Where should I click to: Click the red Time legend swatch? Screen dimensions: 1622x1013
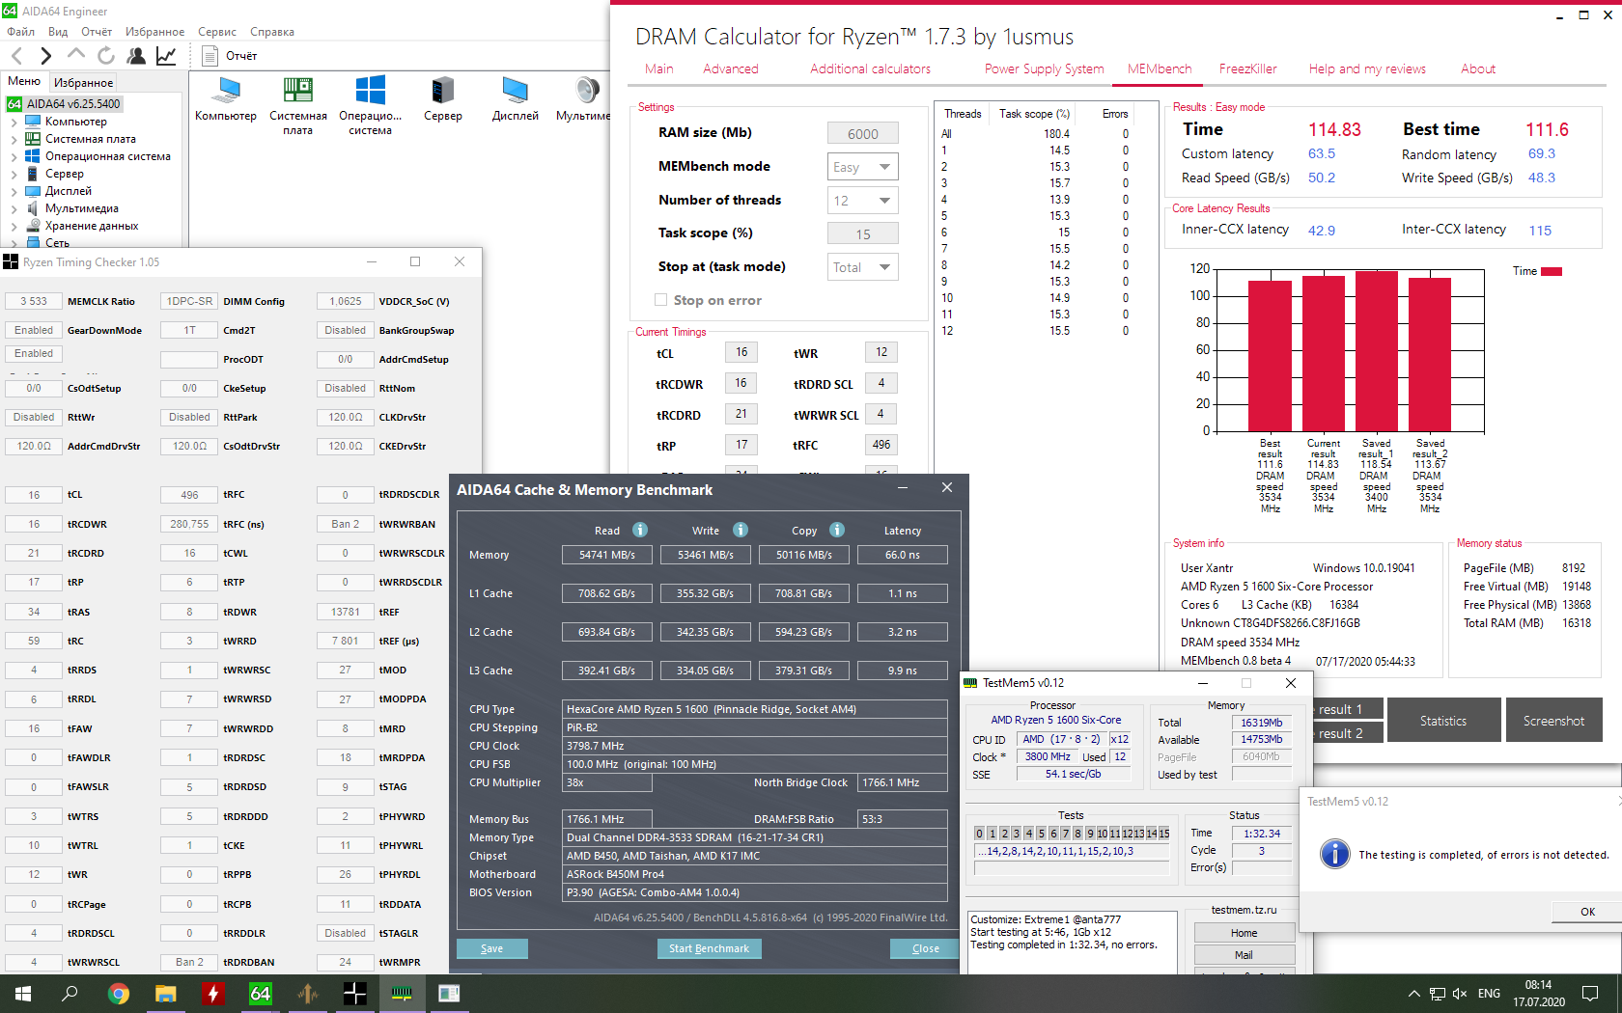(x=1552, y=271)
